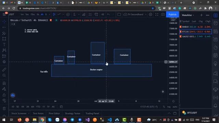Open Alerts alarm clock panel icon
Screen dimensions: 219x123
pos(216,23)
